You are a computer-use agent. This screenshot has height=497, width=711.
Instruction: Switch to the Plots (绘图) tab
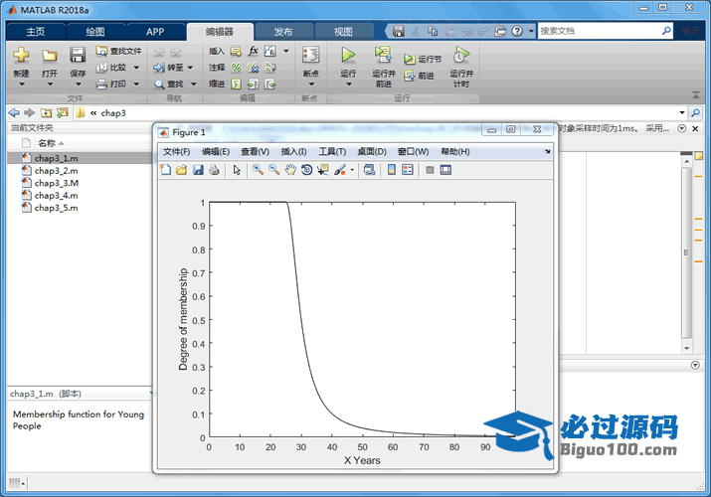tap(95, 32)
